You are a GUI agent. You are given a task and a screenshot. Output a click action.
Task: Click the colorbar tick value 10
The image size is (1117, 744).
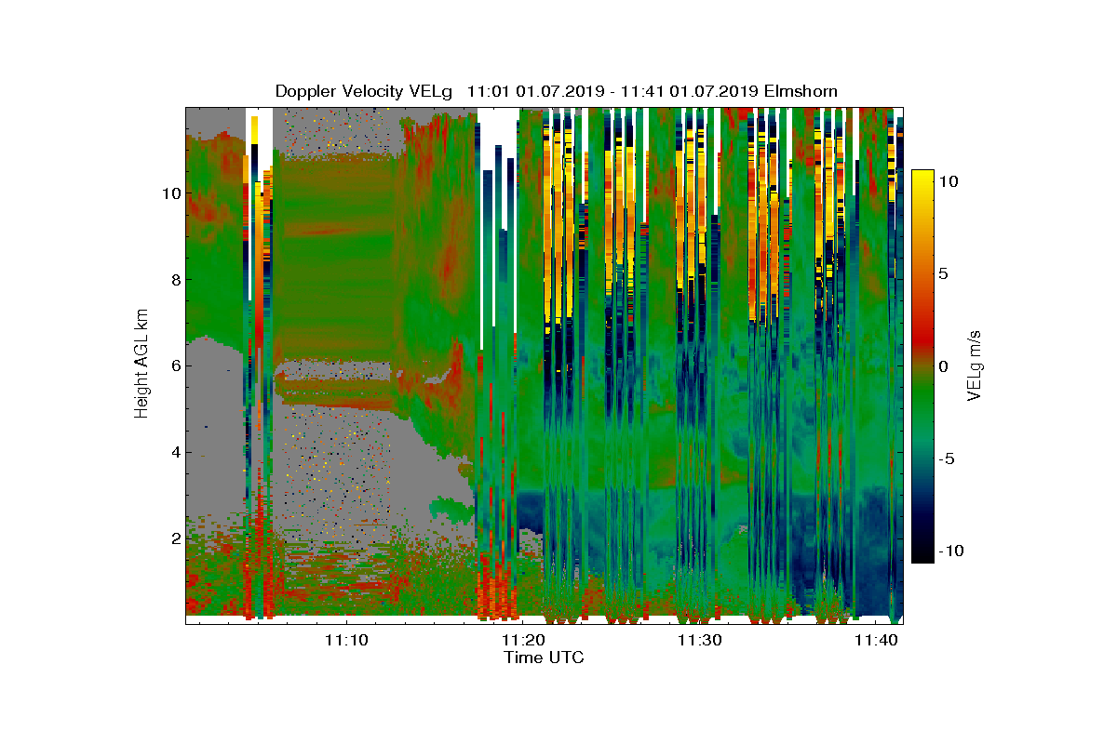pyautogui.click(x=948, y=182)
